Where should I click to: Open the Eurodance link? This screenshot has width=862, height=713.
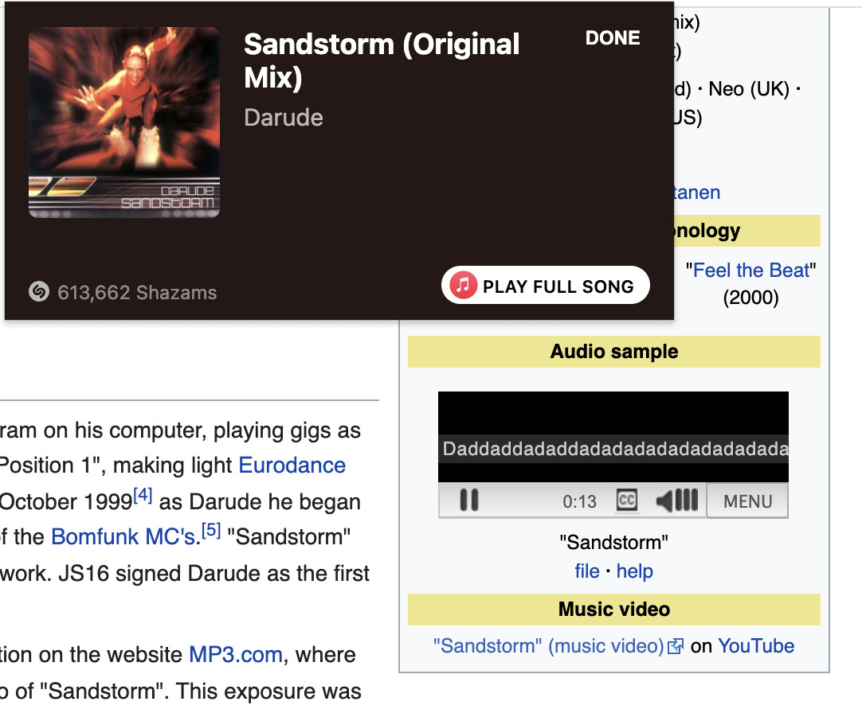292,466
